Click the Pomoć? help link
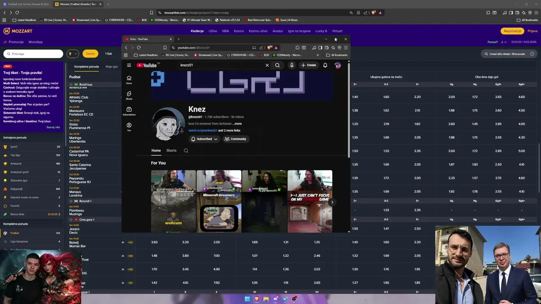 [492, 42]
